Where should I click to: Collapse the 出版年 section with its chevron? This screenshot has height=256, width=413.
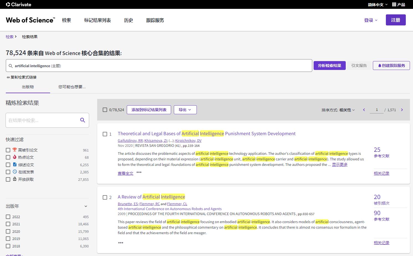tap(86, 206)
